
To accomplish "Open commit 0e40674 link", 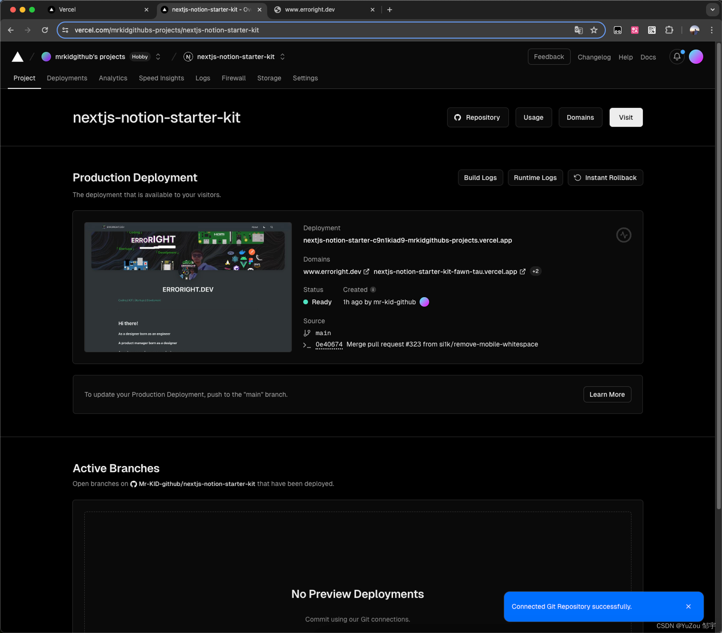I will tap(329, 345).
